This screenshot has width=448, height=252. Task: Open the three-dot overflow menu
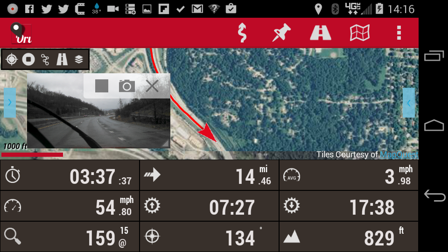click(399, 33)
